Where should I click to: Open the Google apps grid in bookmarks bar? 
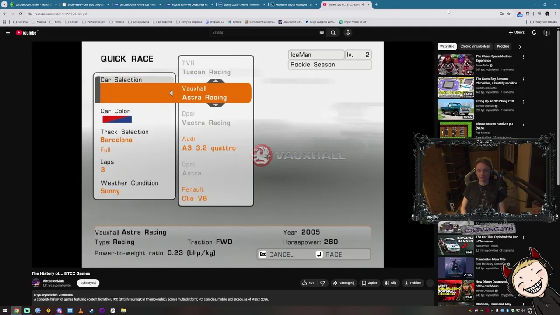coord(4,22)
